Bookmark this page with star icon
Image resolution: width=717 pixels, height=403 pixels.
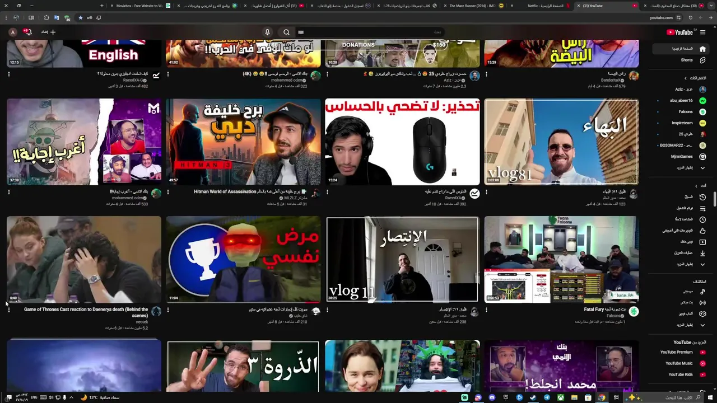tap(80, 18)
